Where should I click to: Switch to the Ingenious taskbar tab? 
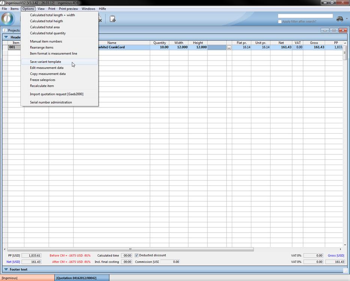tap(27, 278)
